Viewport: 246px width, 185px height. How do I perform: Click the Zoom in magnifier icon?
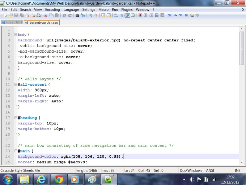90,15
